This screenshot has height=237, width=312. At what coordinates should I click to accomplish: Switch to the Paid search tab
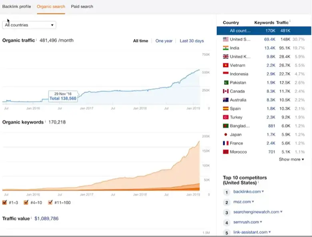82,6
